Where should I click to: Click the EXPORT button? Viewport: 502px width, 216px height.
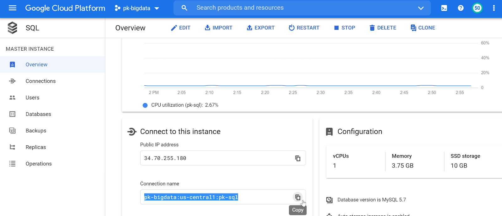(260, 28)
